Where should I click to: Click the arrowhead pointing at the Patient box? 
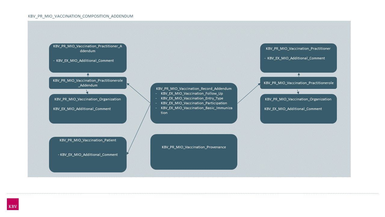[x=128, y=153]
